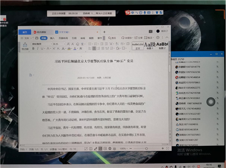Click the zoom slider handle
This screenshot has height=168, width=226.
click(x=146, y=148)
